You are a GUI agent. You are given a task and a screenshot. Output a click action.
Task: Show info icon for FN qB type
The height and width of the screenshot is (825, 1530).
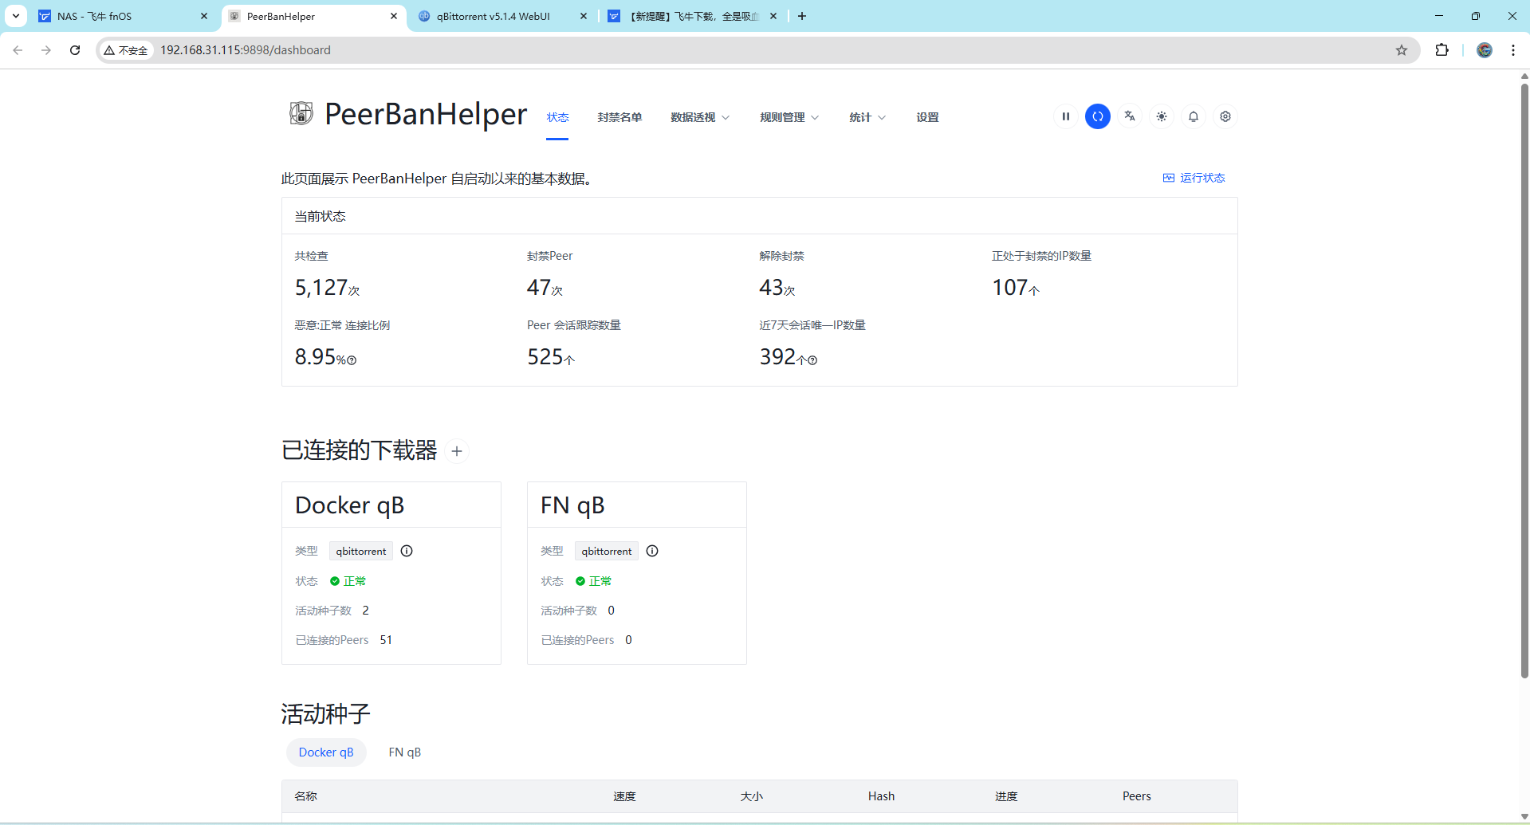(652, 551)
